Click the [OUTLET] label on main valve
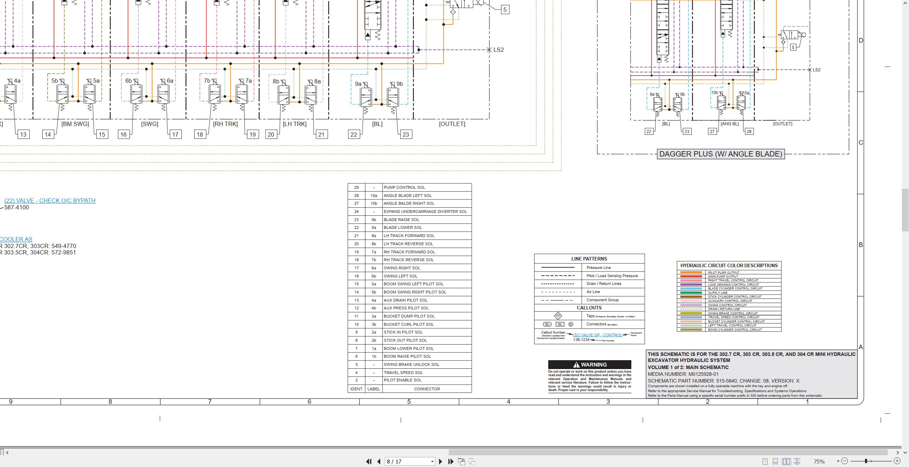Viewport: 909px width, 467px height. tap(452, 124)
